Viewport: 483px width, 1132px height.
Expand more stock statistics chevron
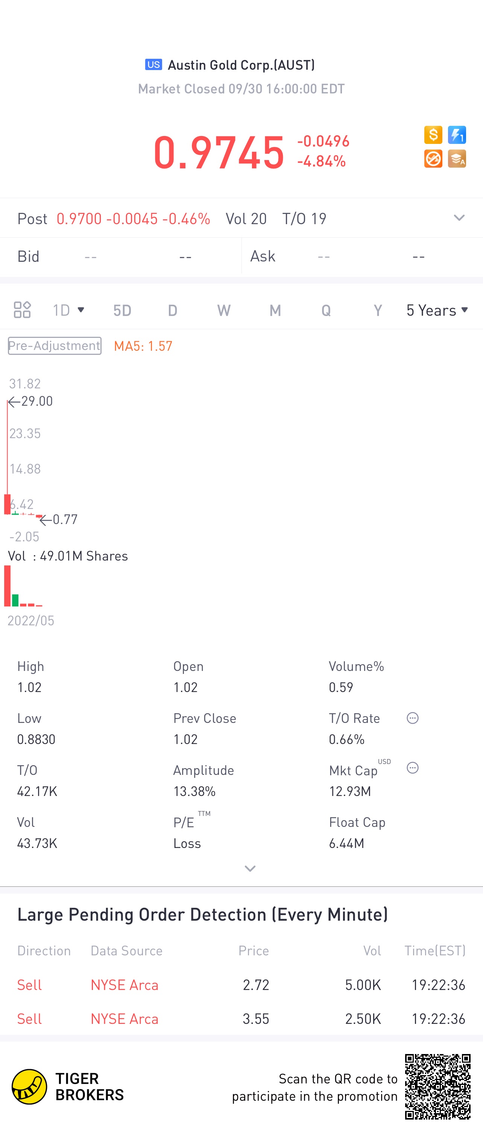click(x=250, y=868)
